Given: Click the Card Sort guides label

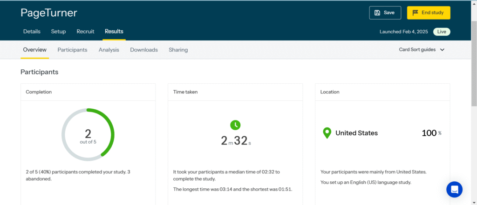Looking at the screenshot, I should click(x=417, y=49).
